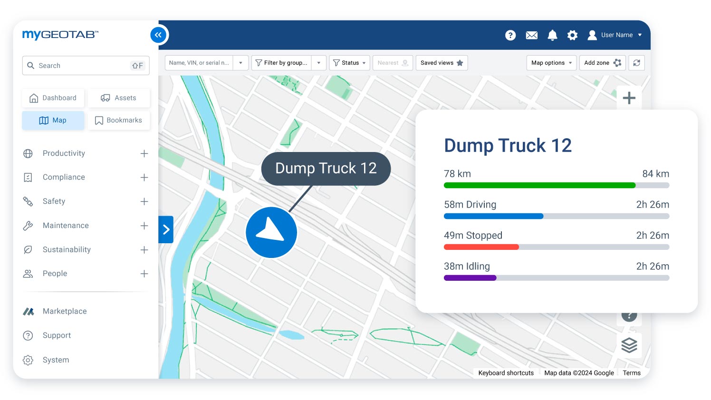Select the Maintenance wrench icon in sidebar

coord(28,226)
